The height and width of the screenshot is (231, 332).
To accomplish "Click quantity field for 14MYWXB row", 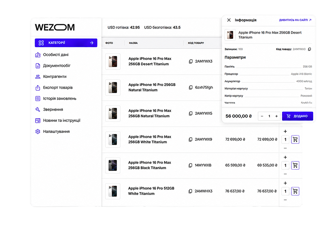I will click(x=286, y=166).
